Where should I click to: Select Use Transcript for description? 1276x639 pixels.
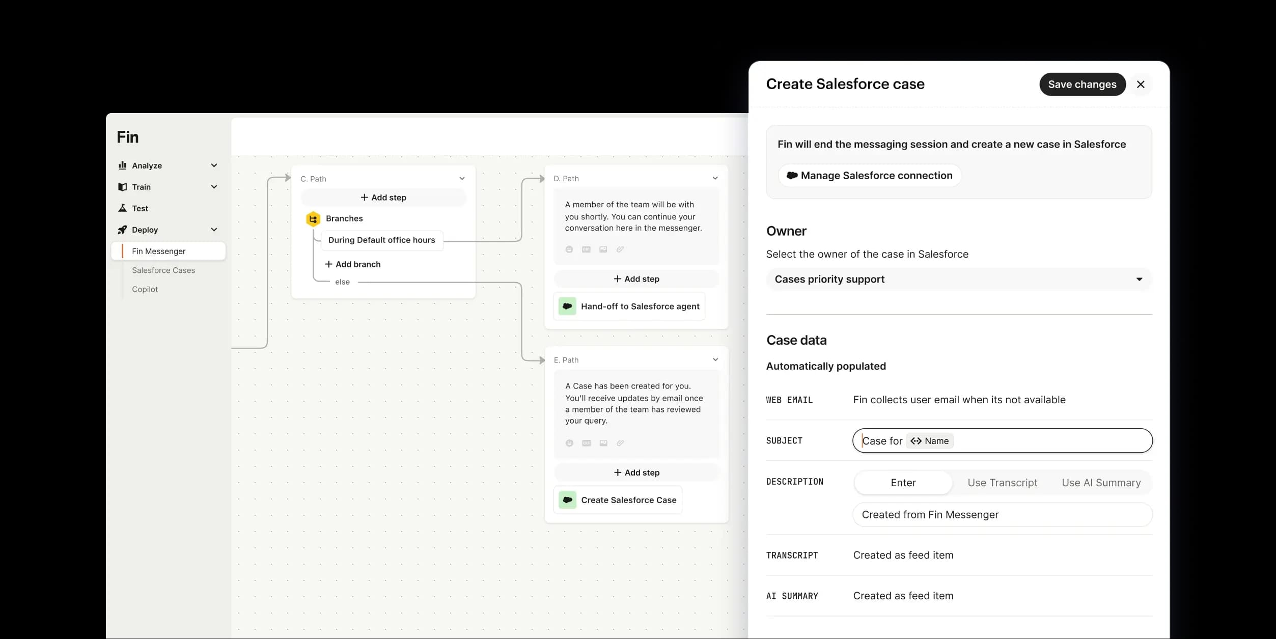pos(1002,483)
